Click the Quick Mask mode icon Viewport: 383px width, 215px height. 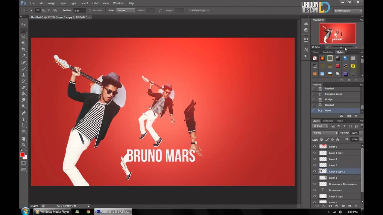[24, 163]
